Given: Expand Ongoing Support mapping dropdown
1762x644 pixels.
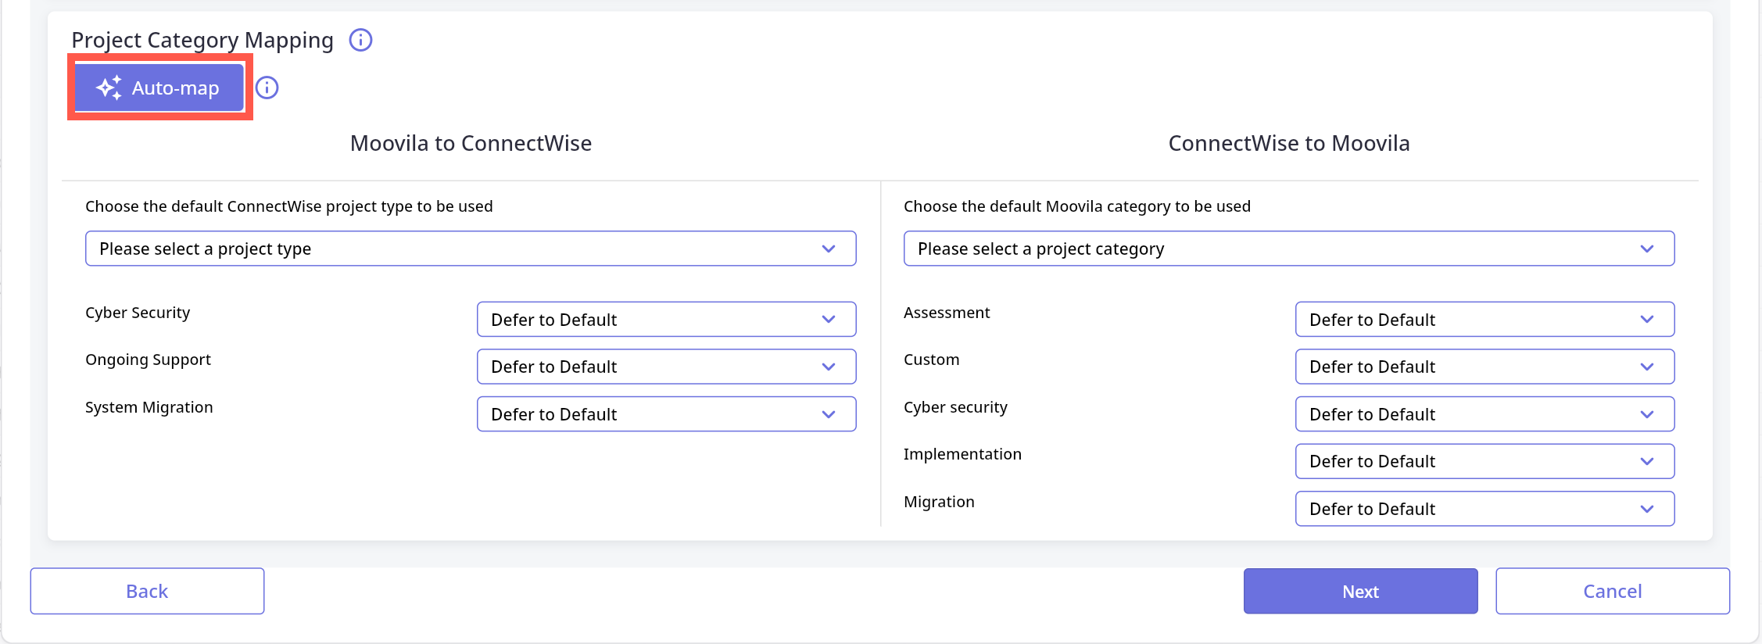Looking at the screenshot, I should 666,367.
